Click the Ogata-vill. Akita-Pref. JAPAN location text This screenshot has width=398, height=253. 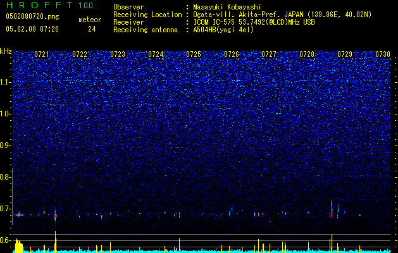(282, 15)
